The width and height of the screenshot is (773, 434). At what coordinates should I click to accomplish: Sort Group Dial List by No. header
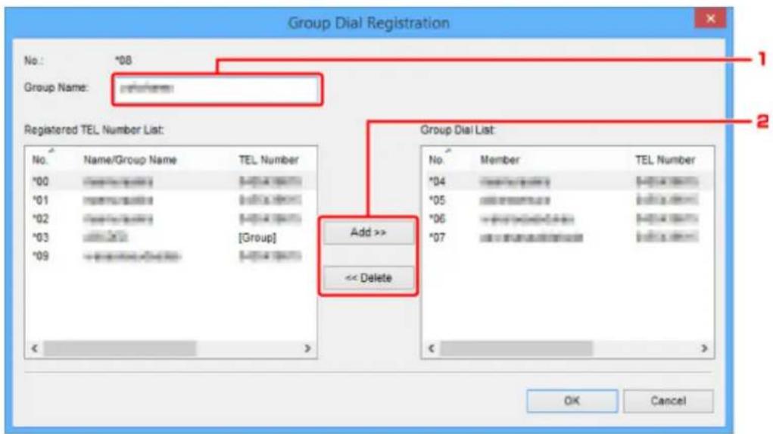click(437, 160)
